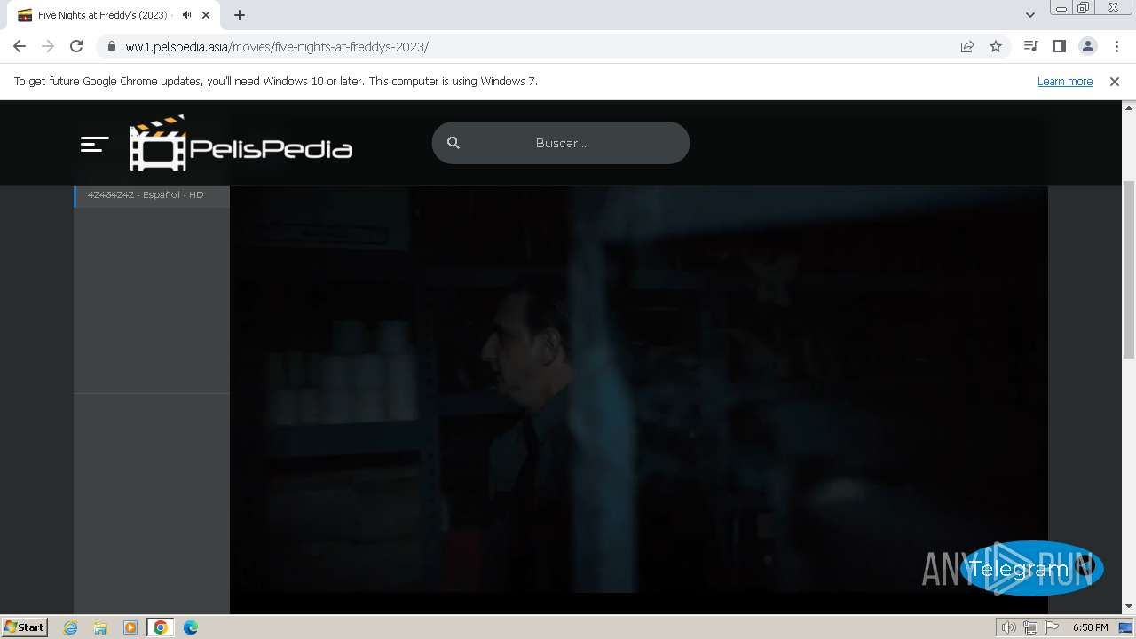Screen dimensions: 1136x639
Task: Select the 42464242 Español HD server option
Action: (x=152, y=194)
